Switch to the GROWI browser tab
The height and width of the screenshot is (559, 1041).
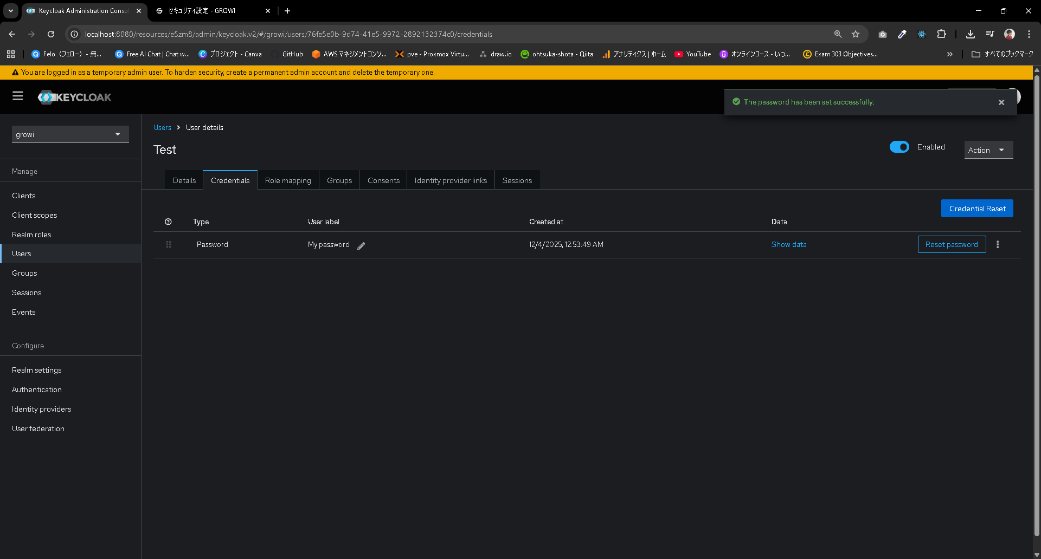(x=212, y=11)
